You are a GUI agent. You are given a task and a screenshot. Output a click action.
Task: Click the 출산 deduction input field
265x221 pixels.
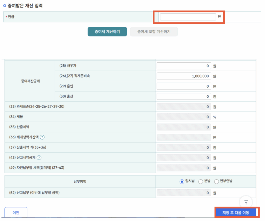[184, 96]
